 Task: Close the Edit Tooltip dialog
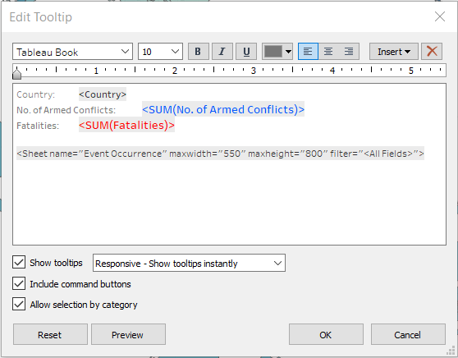pyautogui.click(x=440, y=16)
